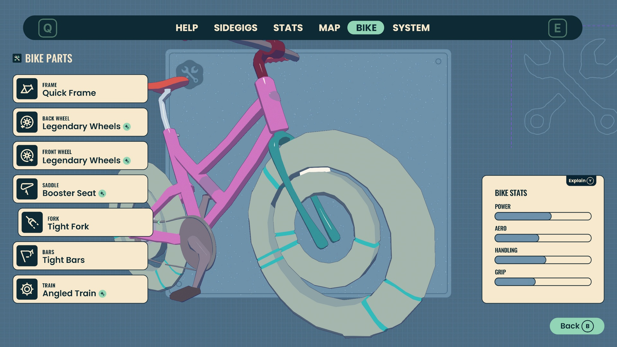Screen dimensions: 617x347
Task: Click the Front Wheel part icon
Action: pos(27,156)
